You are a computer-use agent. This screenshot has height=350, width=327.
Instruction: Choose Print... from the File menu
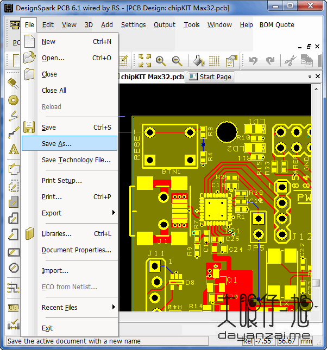(70, 196)
